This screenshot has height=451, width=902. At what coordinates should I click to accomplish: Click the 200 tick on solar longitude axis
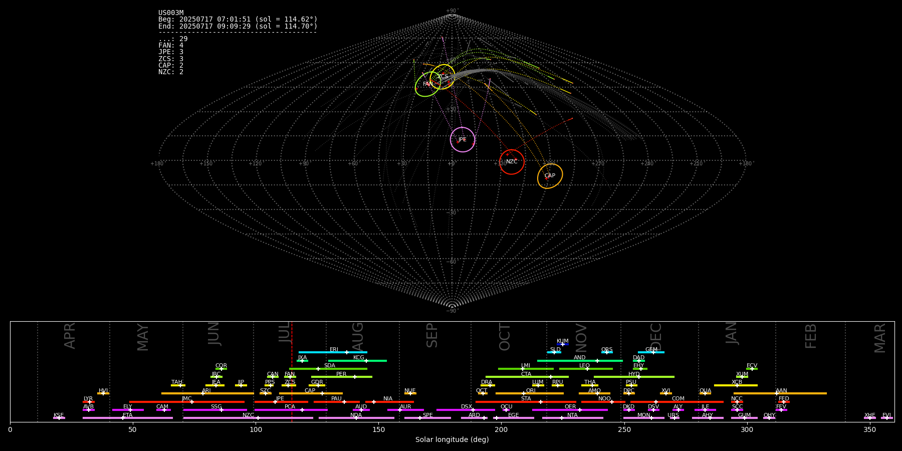click(x=501, y=429)
